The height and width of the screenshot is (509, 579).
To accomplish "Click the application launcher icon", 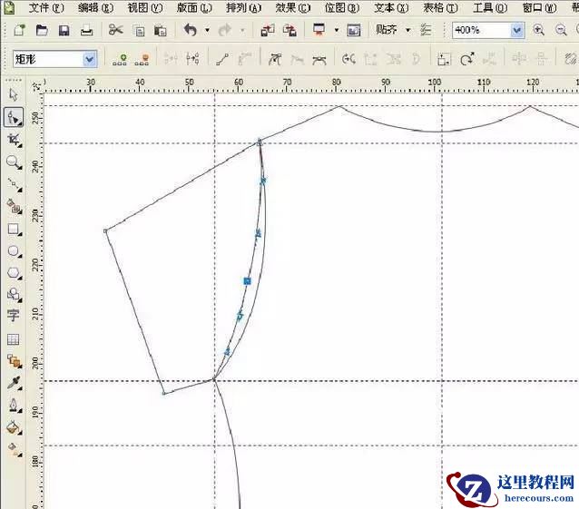I will click(x=319, y=30).
